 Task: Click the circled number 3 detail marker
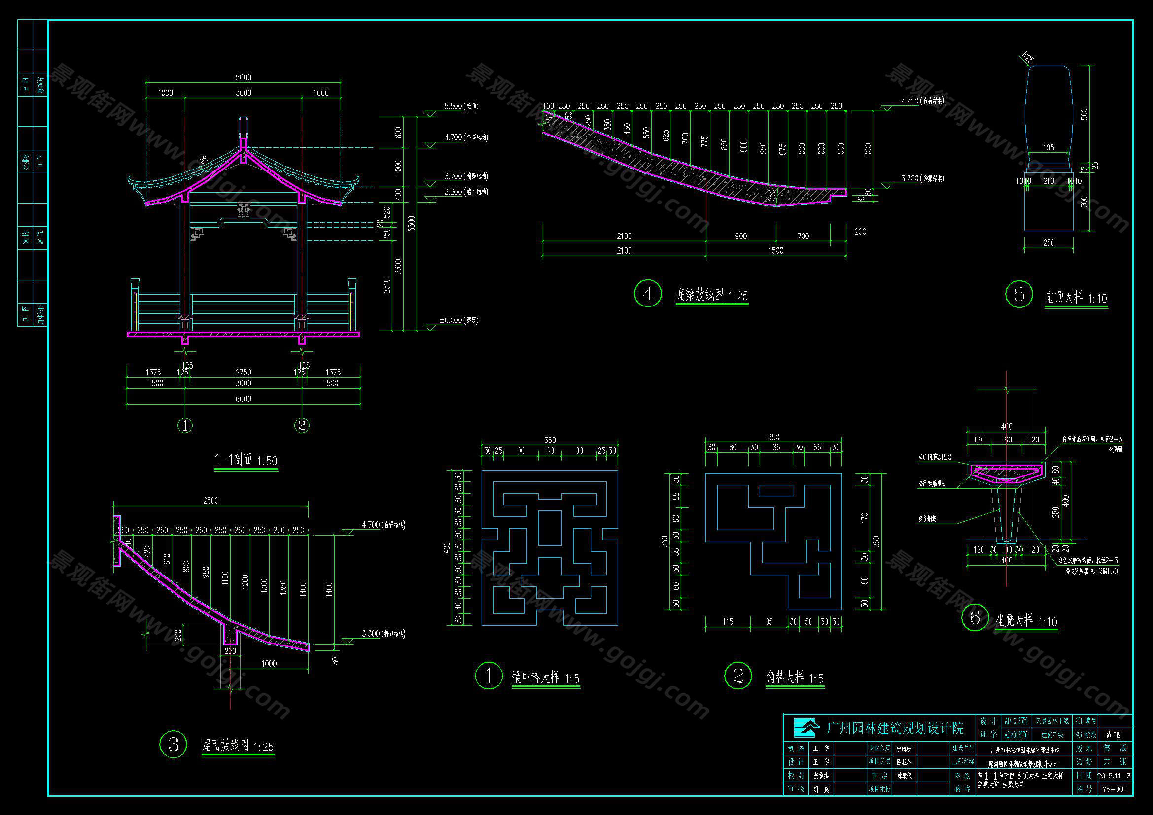(173, 744)
